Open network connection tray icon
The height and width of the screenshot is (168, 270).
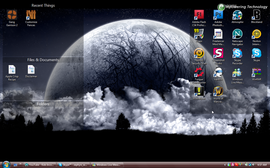pos(250,165)
